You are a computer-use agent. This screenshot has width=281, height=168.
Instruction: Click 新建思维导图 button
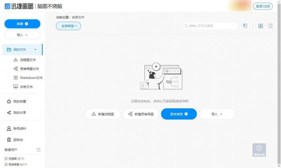[140, 114]
